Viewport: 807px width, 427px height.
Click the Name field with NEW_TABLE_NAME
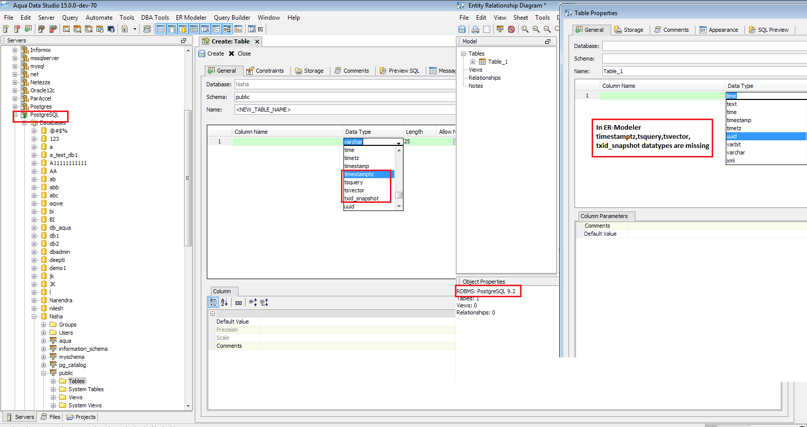point(345,110)
